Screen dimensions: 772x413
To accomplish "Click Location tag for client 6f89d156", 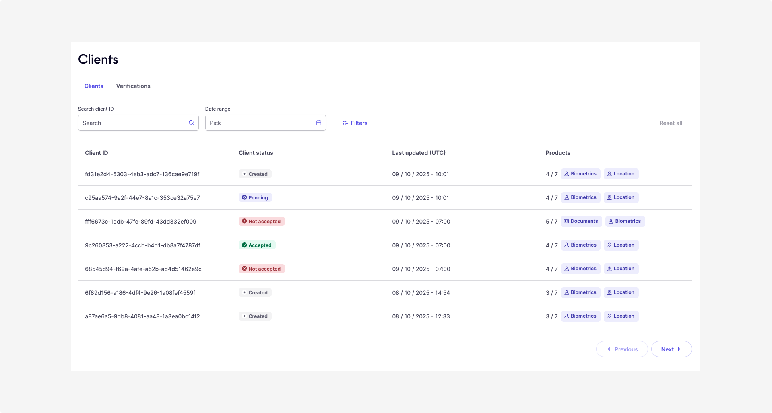I will tap(621, 292).
